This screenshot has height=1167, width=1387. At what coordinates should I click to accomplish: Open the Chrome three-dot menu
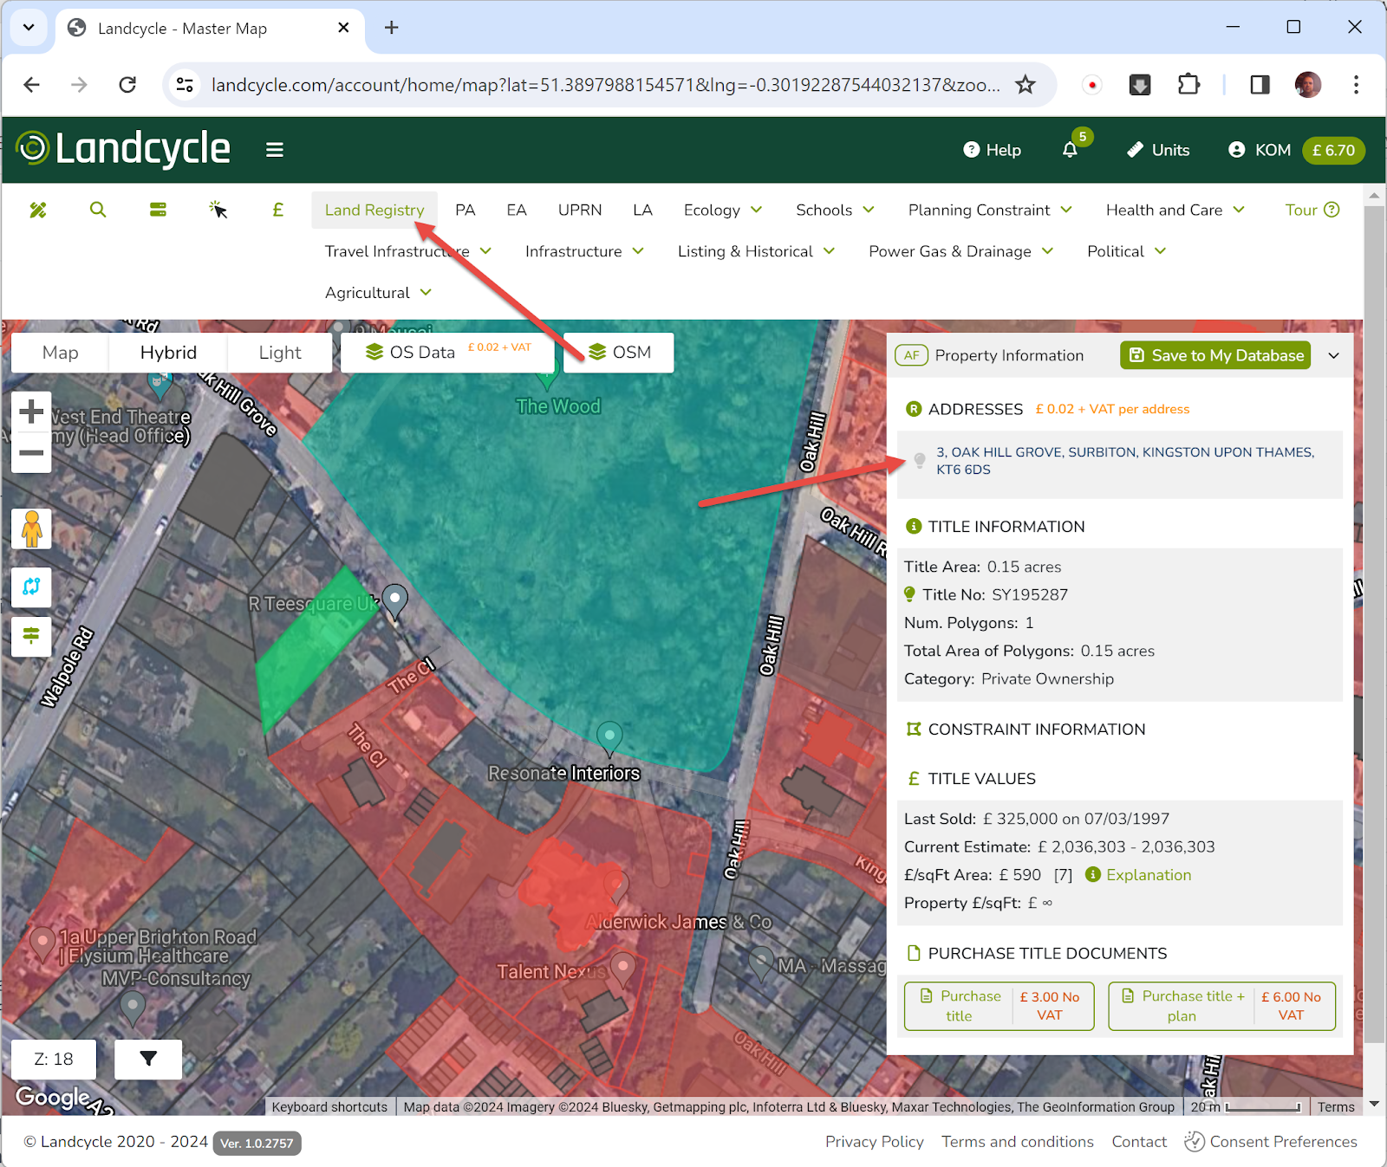[x=1356, y=85]
